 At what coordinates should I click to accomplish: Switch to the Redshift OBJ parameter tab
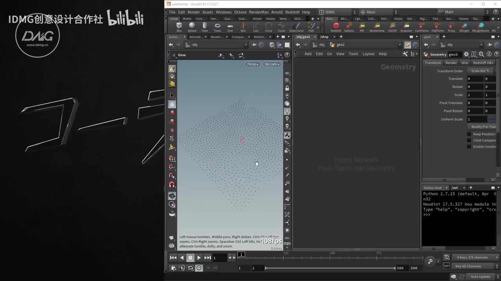pos(483,63)
